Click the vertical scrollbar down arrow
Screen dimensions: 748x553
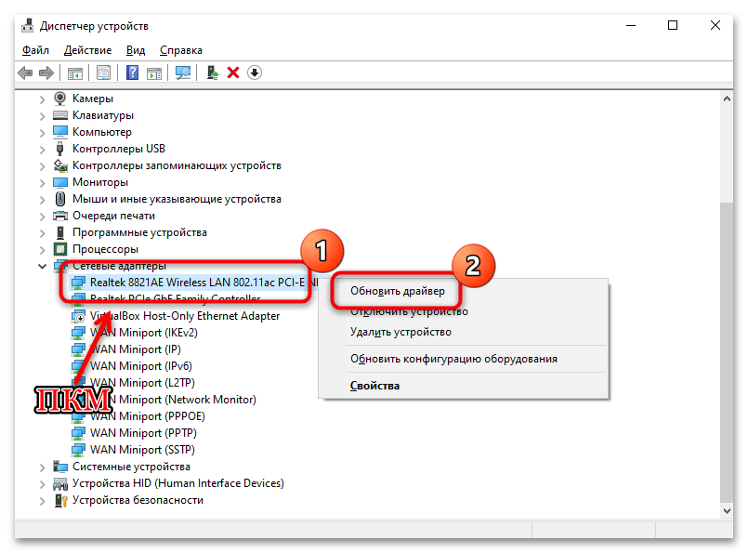click(726, 508)
